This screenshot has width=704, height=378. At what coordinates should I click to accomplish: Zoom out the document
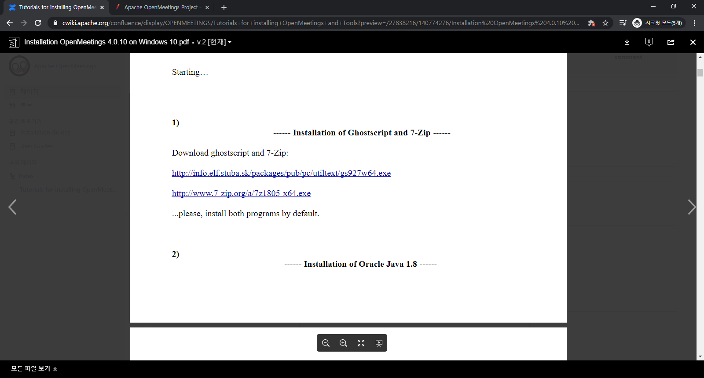point(326,343)
